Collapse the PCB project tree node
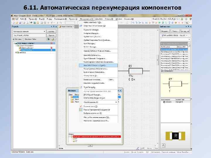 point(14,43)
